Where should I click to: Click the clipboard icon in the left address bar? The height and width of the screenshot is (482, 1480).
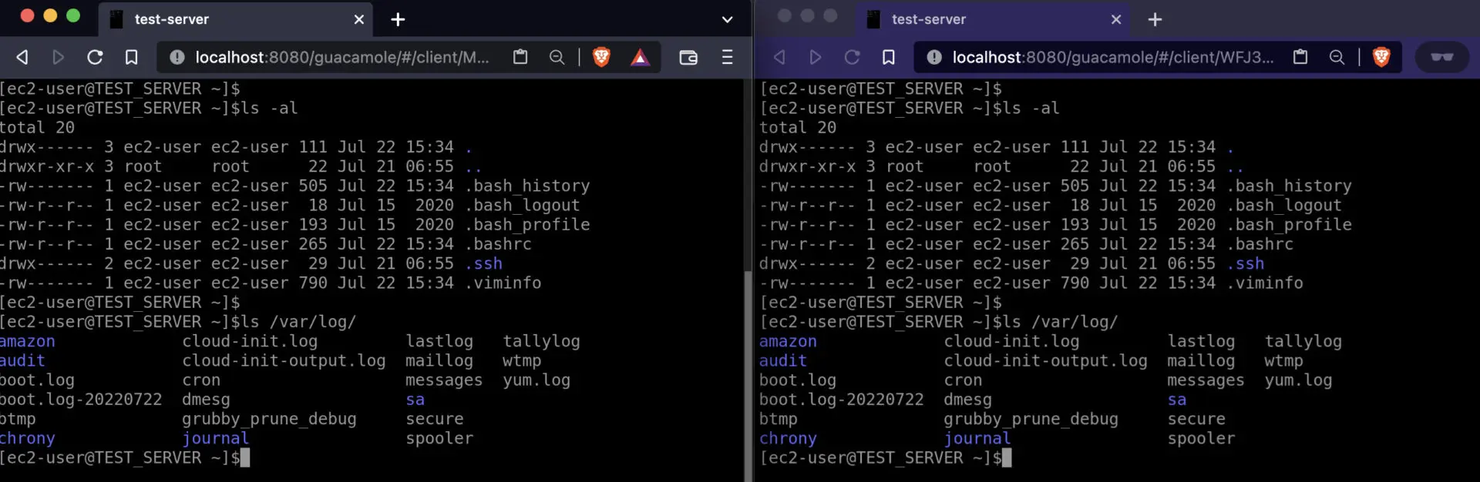(x=520, y=57)
